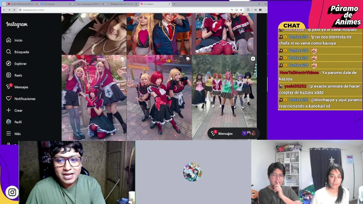The image size is (363, 204).
Task: Click the CHAT header label
Action: tap(292, 26)
